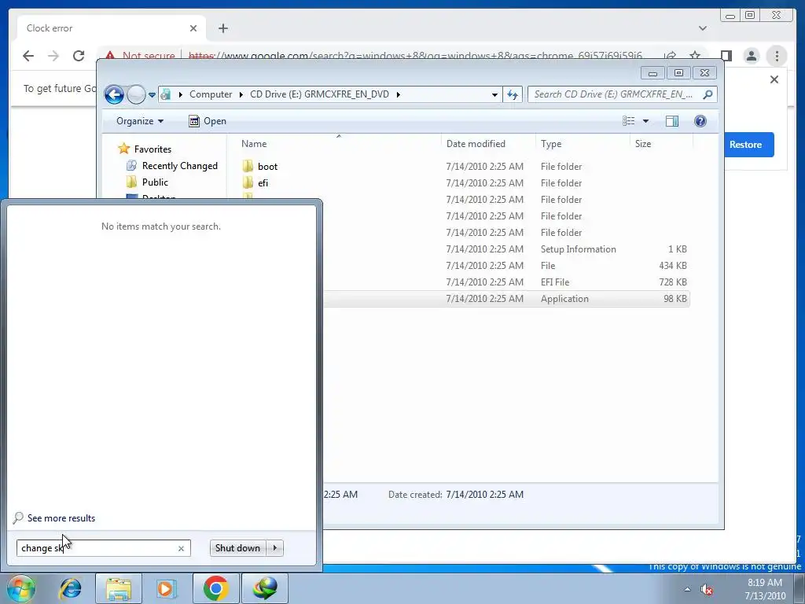This screenshot has height=604, width=805.
Task: Open Internet Download Manager taskbar icon
Action: click(x=265, y=588)
